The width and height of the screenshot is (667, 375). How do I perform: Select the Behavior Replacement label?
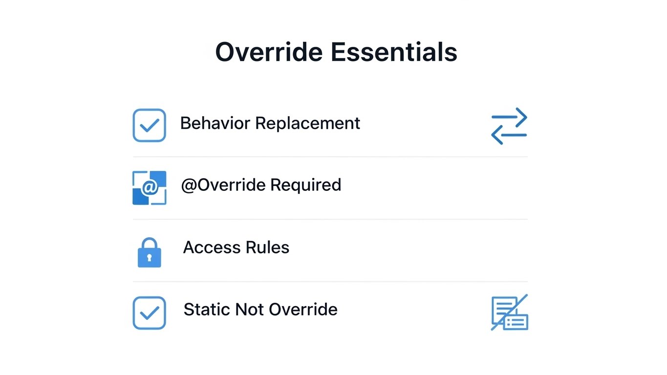click(270, 123)
